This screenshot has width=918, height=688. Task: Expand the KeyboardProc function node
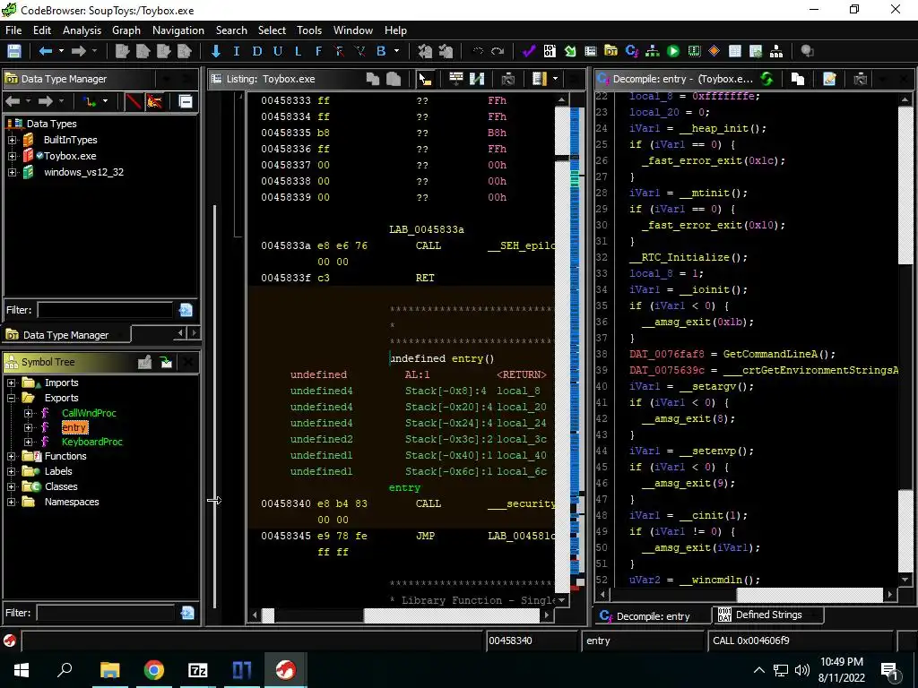(x=28, y=443)
